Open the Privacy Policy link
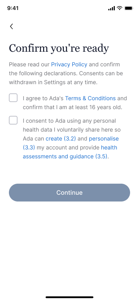The image size is (139, 301). (69, 65)
